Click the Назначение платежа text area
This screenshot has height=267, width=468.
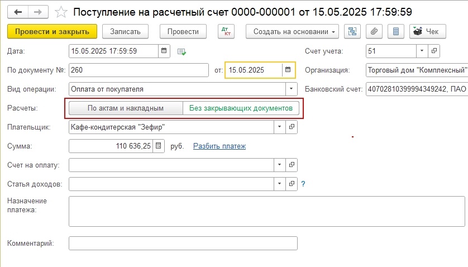(x=267, y=211)
